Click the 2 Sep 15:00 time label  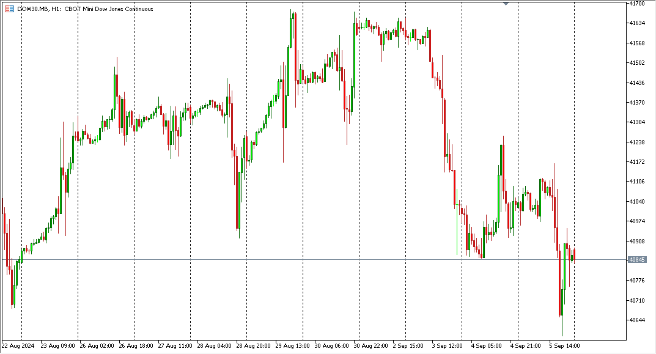click(408, 346)
